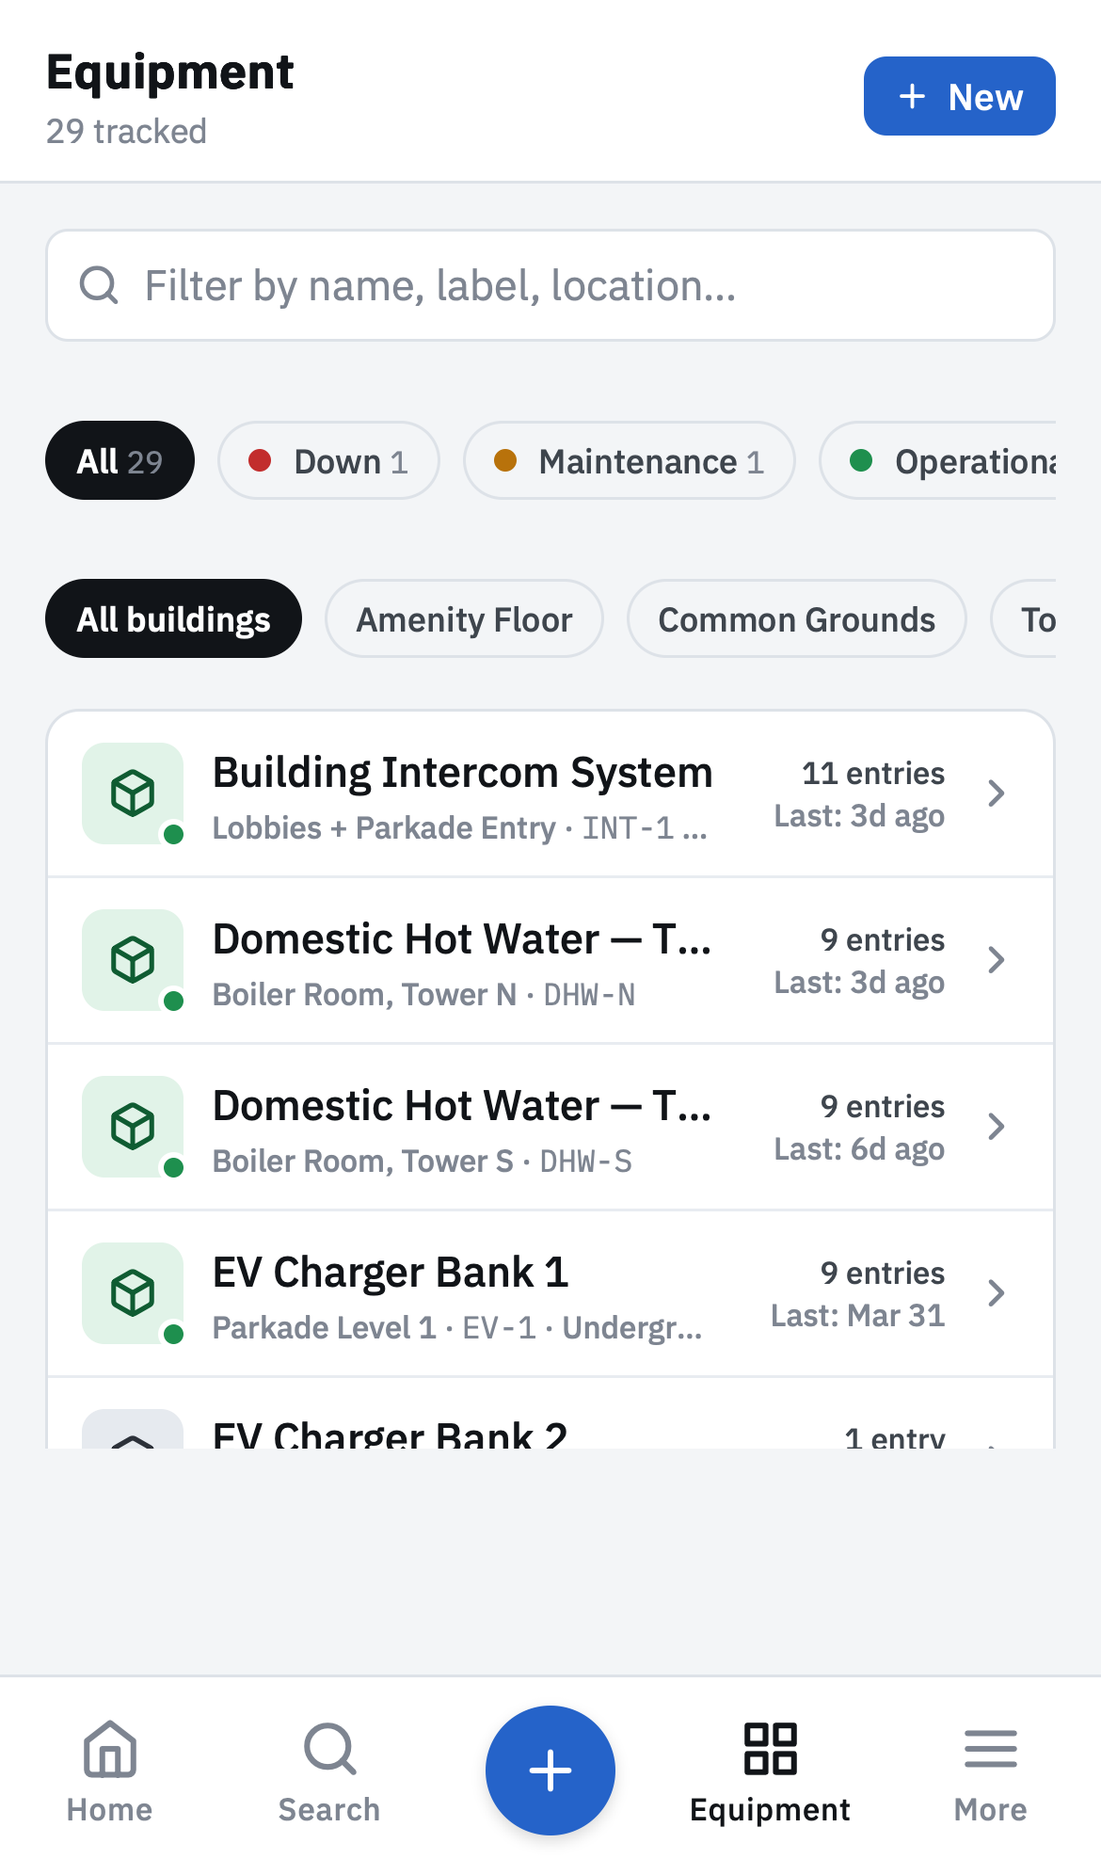This screenshot has width=1101, height=1875.
Task: Click Last: 6d ago text
Action: tap(859, 1149)
